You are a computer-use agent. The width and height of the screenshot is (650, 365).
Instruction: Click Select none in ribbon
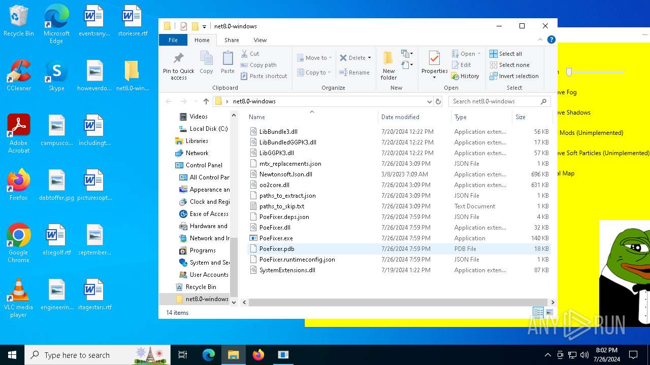(x=509, y=65)
